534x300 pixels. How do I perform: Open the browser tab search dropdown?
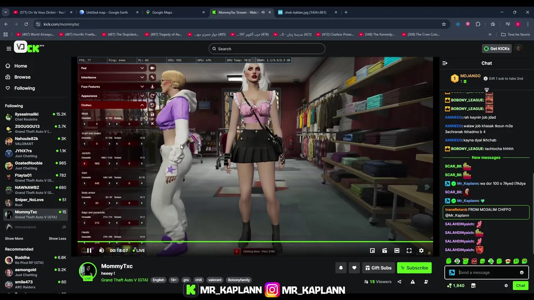tap(5, 12)
